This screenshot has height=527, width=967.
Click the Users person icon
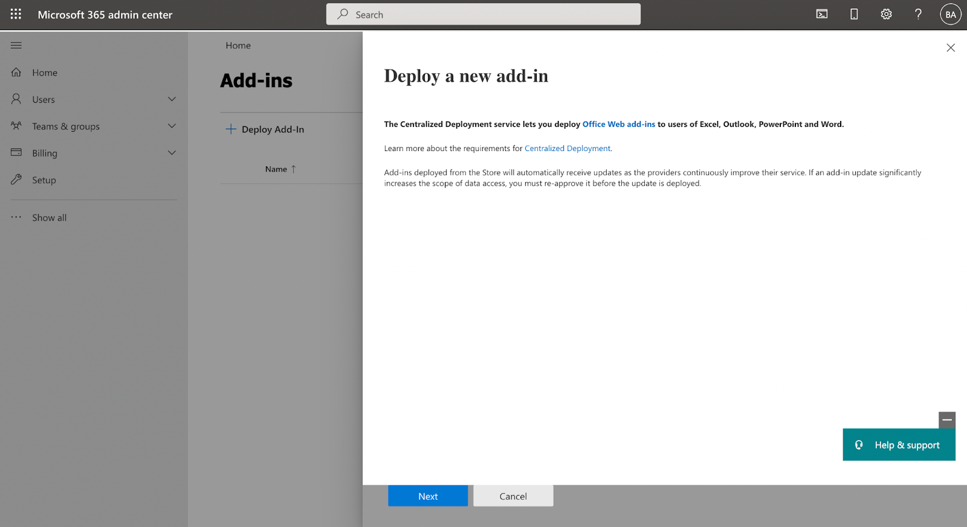click(x=16, y=99)
